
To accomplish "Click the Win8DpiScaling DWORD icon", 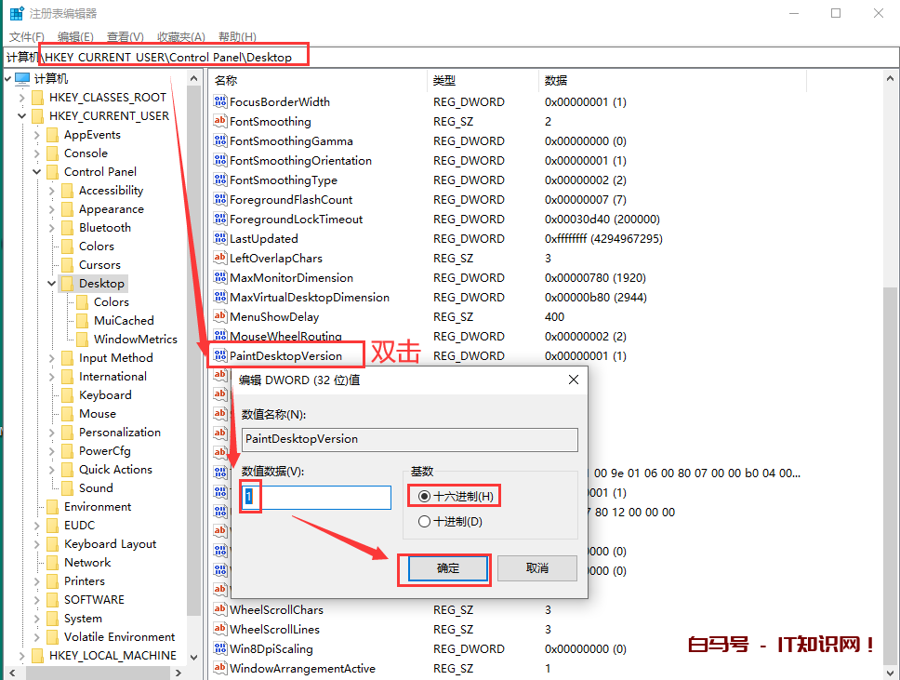I will tap(220, 649).
